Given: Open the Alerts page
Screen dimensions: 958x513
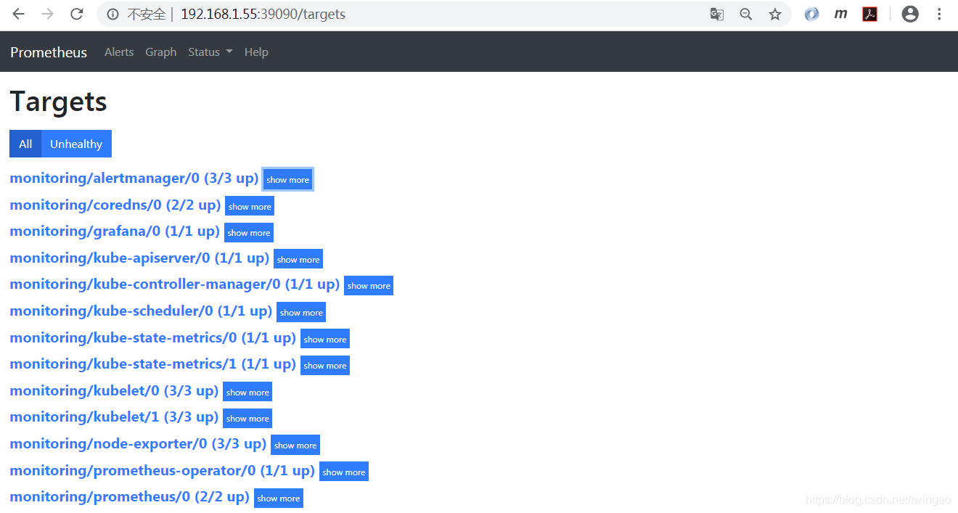Looking at the screenshot, I should coord(119,52).
